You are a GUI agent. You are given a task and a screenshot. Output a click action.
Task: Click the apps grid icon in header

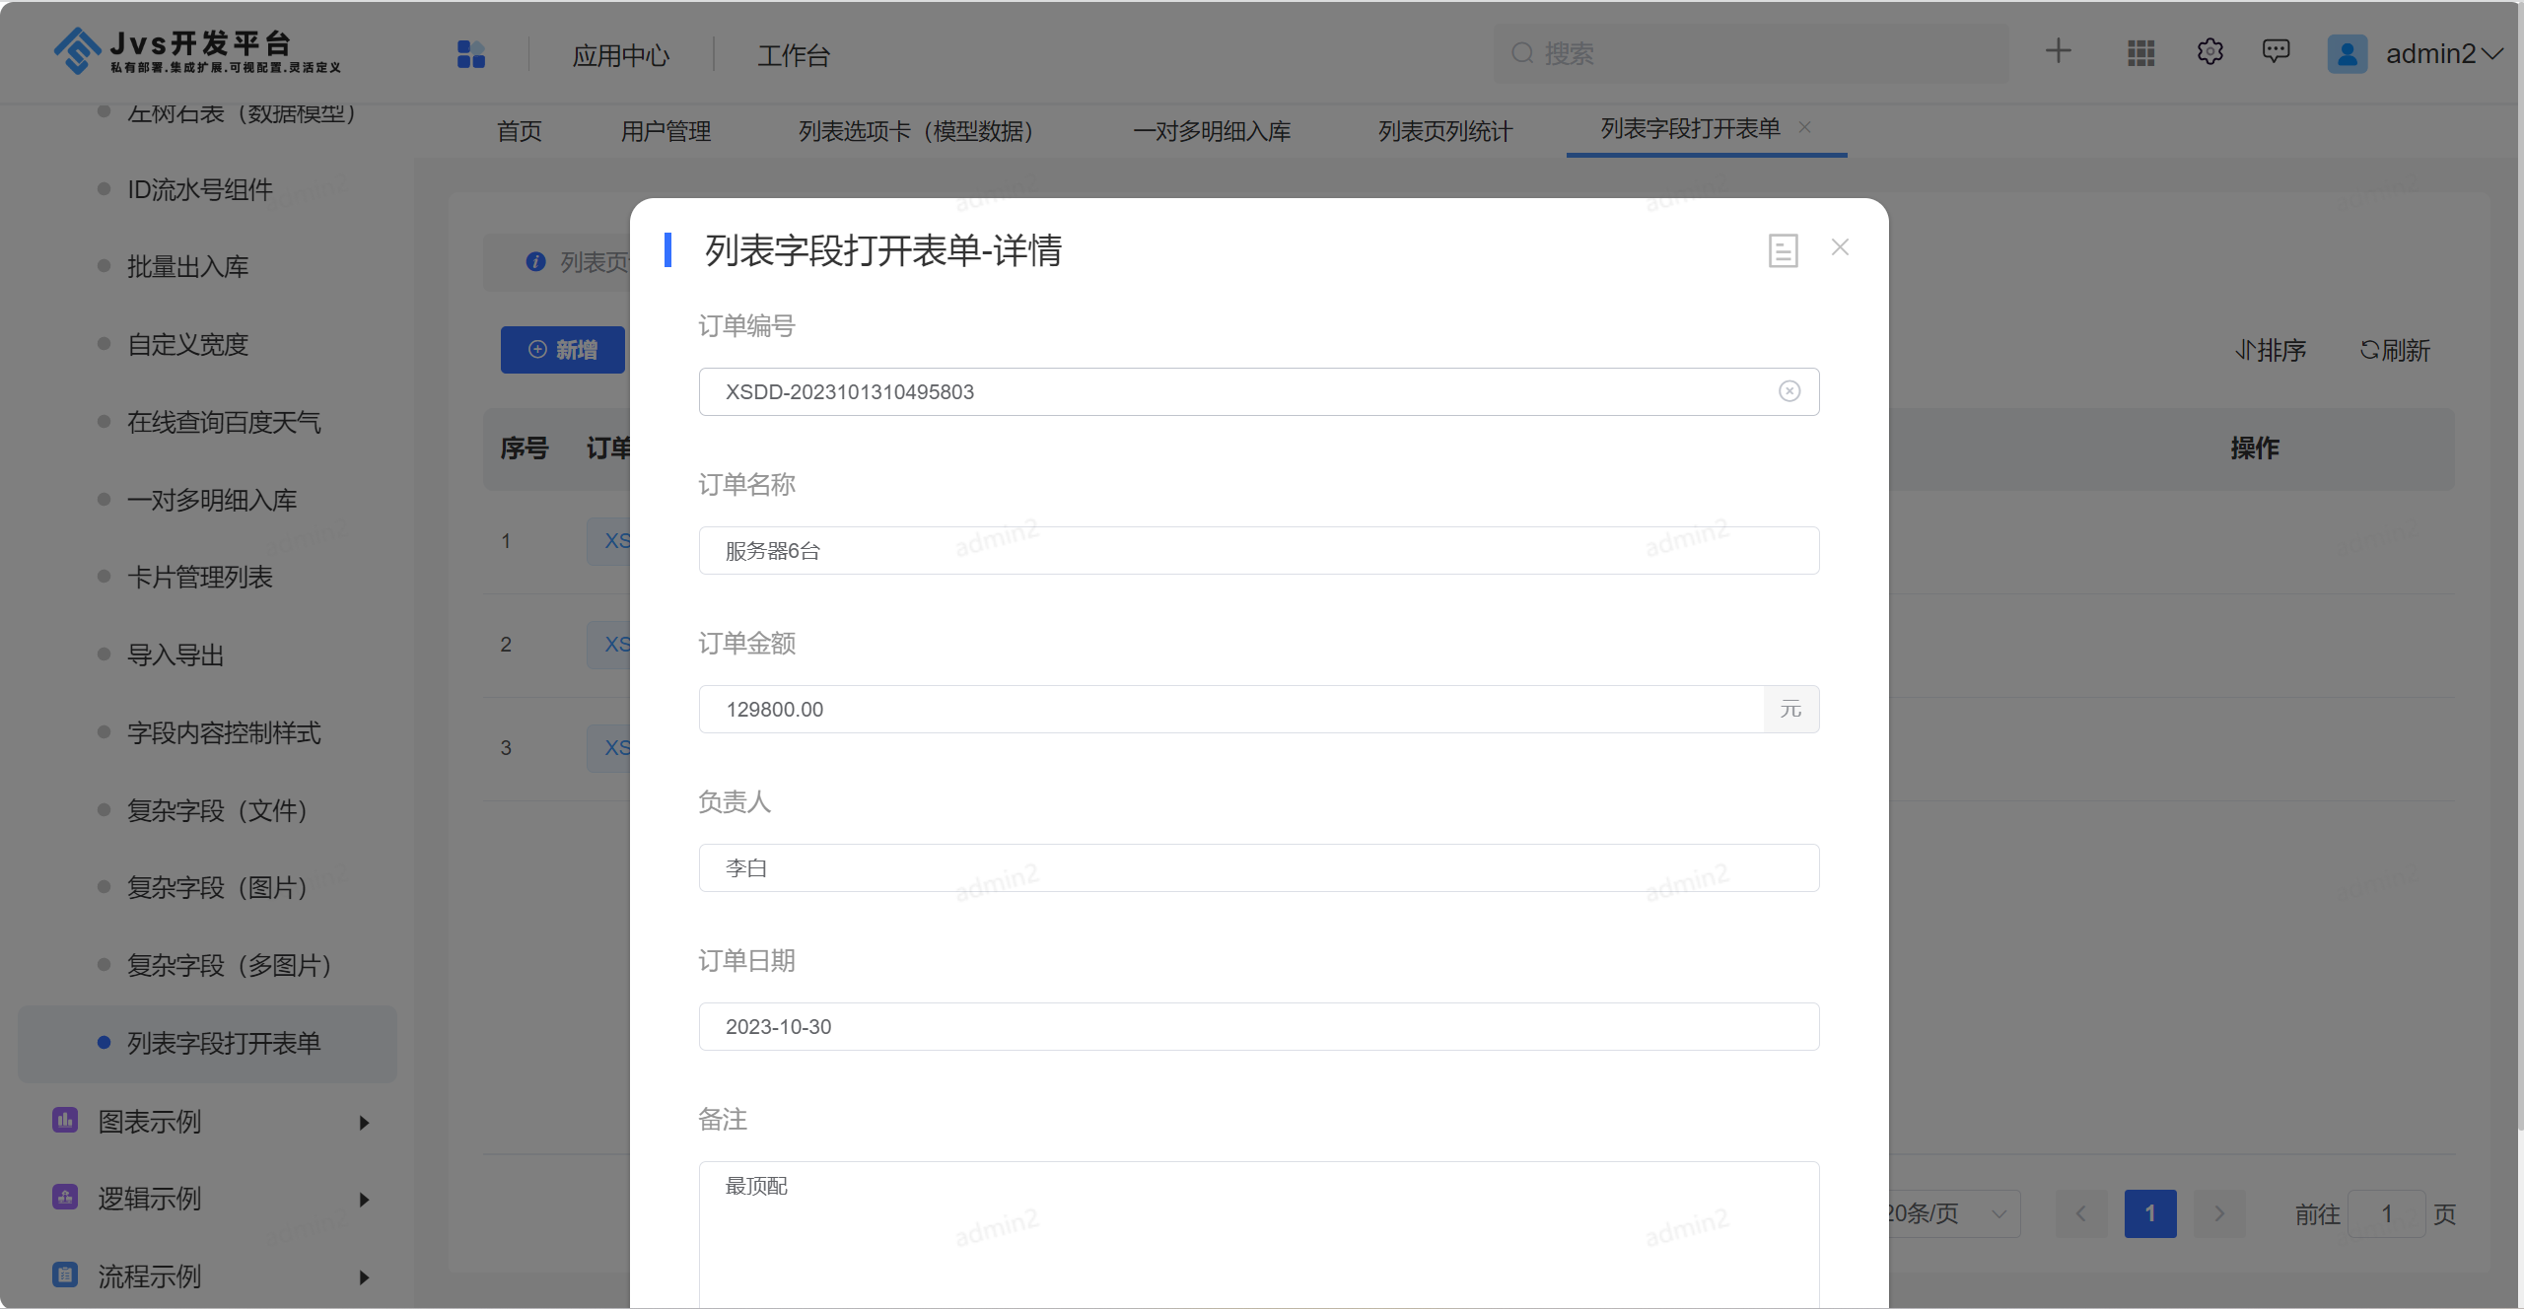click(x=2140, y=53)
